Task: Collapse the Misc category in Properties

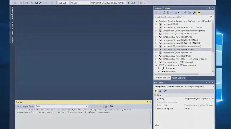Action: point(155,95)
